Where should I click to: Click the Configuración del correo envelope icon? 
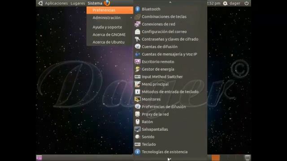point(138,32)
